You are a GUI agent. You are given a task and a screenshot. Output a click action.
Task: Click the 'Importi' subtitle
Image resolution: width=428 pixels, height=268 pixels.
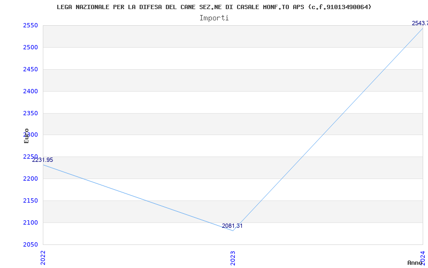pos(214,18)
